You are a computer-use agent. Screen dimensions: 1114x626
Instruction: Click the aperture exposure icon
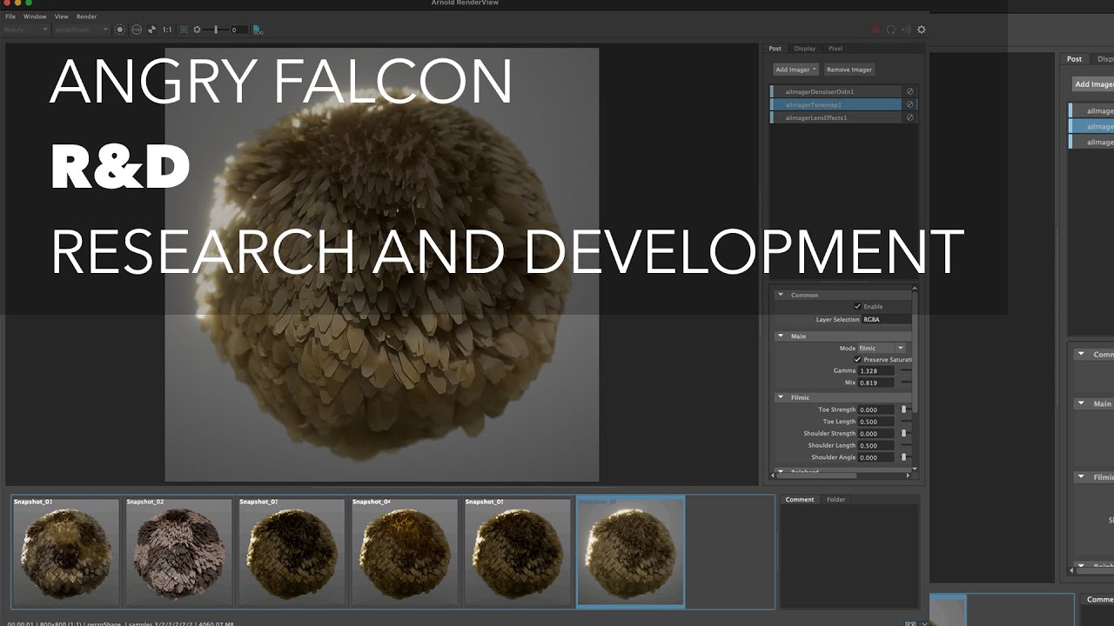197,30
